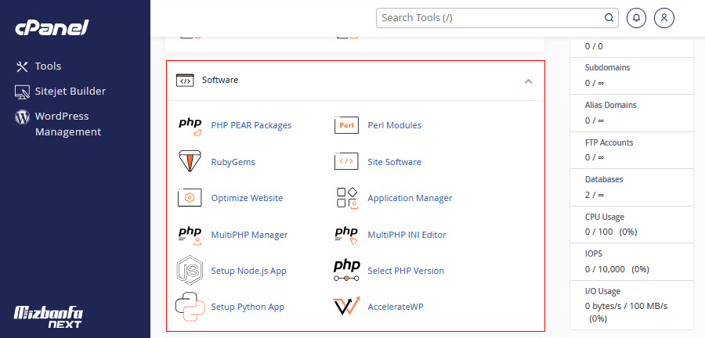Click the MultiPHP Manager icon
This screenshot has height=338, width=705.
pyautogui.click(x=190, y=235)
